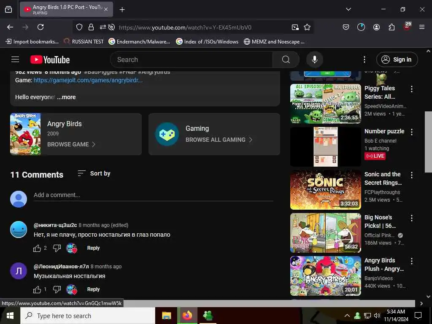Open MEMZ and Noescape bookmark
Image resolution: width=432 pixels, height=324 pixels.
[274, 42]
